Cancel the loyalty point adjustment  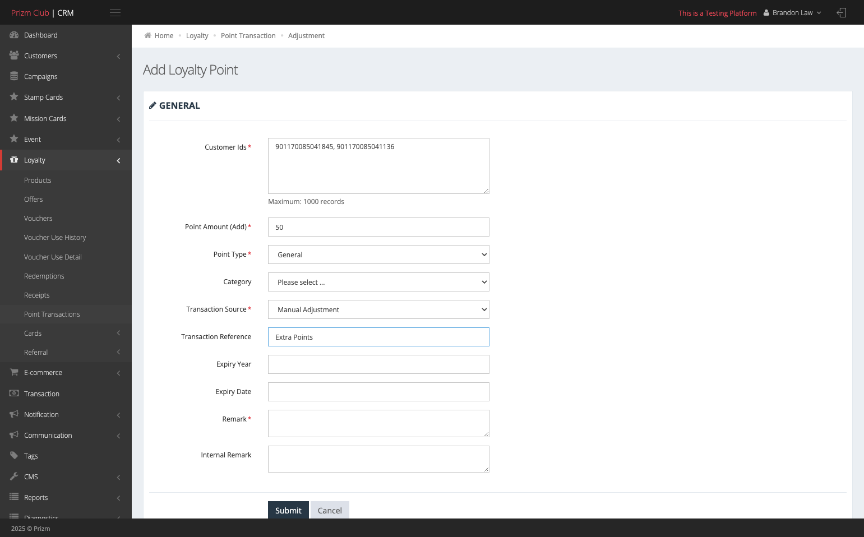(x=330, y=510)
